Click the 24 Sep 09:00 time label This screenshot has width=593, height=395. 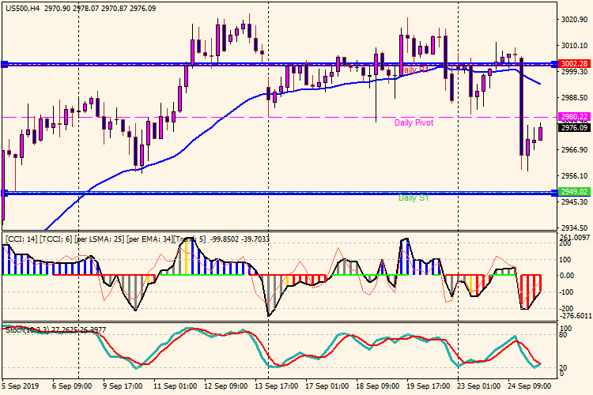coord(530,386)
